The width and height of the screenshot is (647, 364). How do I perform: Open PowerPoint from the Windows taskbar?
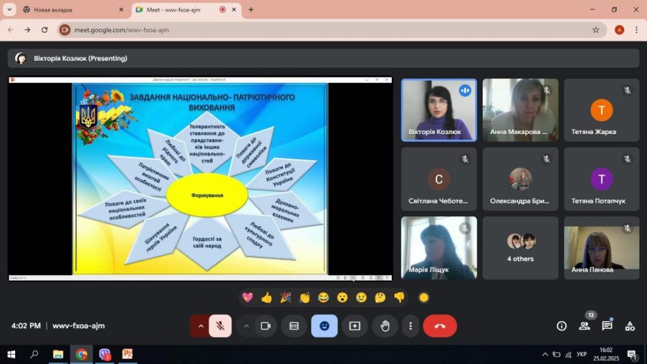pos(128,354)
